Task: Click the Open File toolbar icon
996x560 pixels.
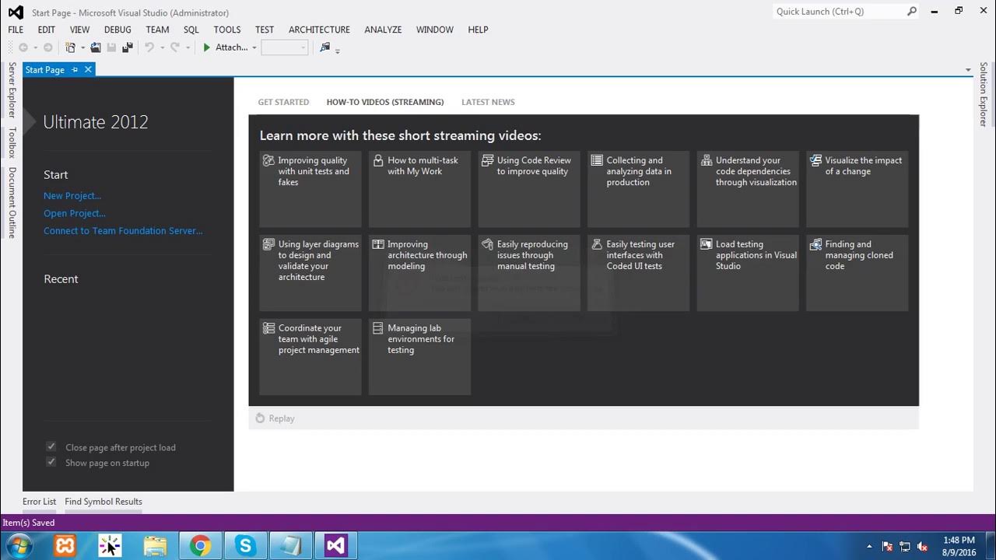Action: (x=96, y=47)
